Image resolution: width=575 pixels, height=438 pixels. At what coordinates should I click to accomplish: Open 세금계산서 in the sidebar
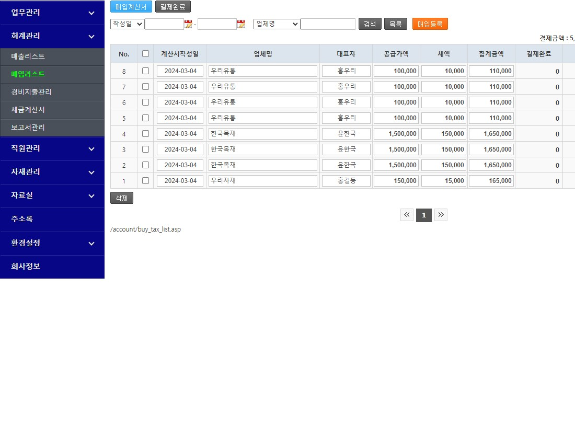(x=28, y=110)
